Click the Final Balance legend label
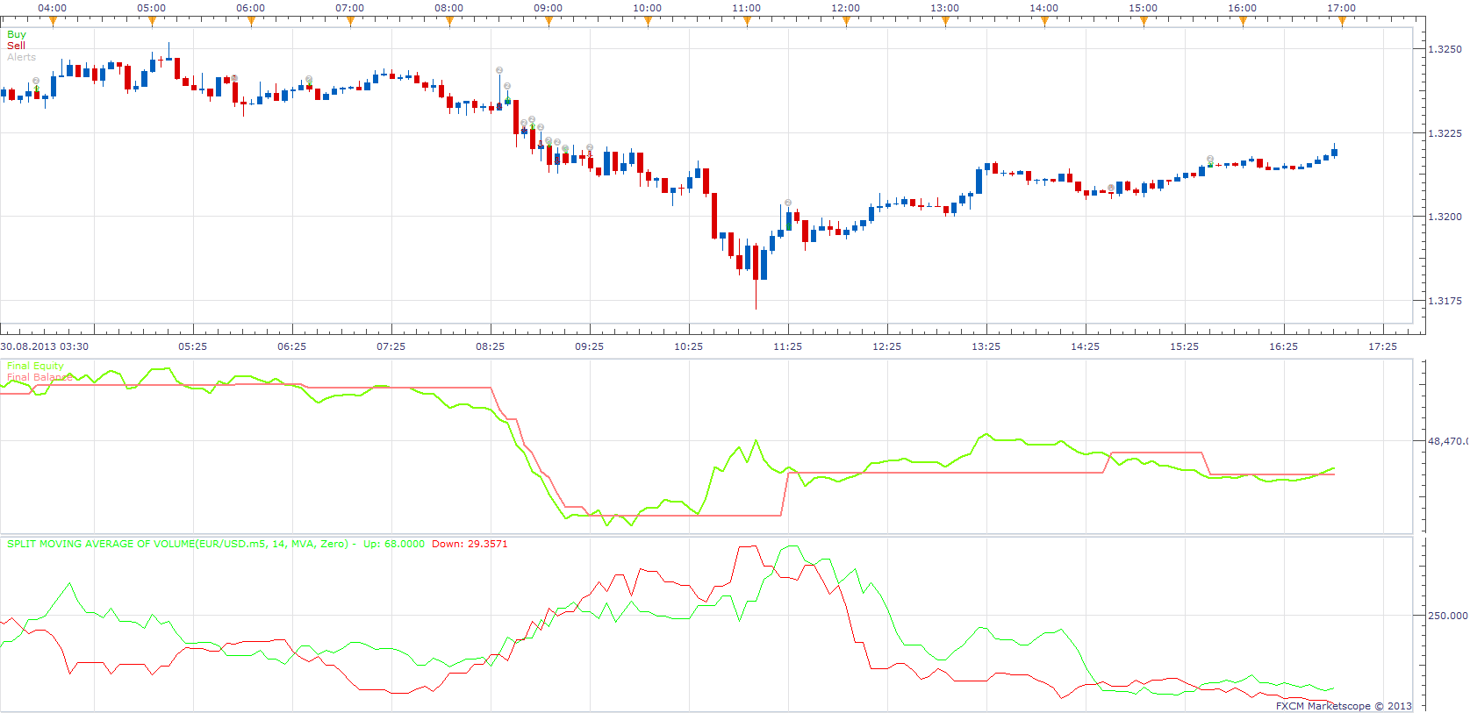Screen dimensions: 1470x713 pos(39,377)
